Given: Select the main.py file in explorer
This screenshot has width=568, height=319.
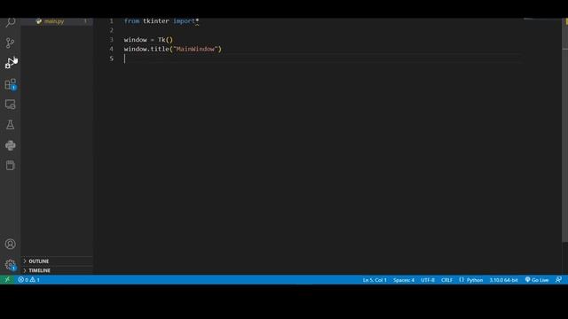Looking at the screenshot, I should pos(57,21).
